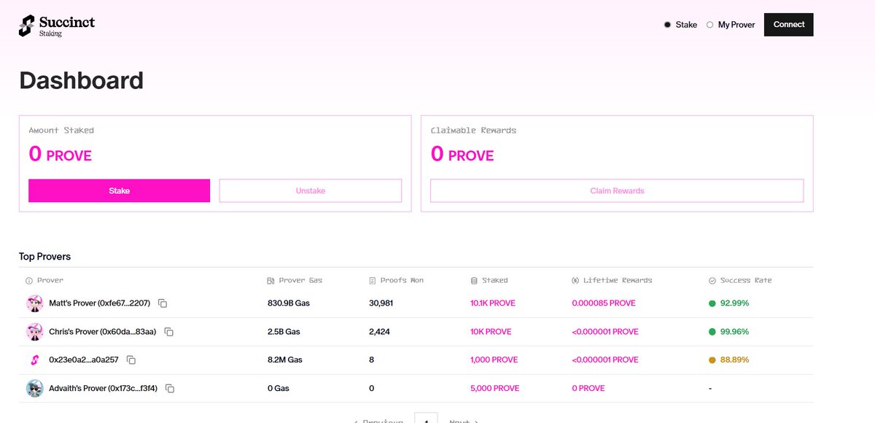Copy the 0x23e0a2...a0a257 address
The width and height of the screenshot is (875, 423).
click(131, 360)
